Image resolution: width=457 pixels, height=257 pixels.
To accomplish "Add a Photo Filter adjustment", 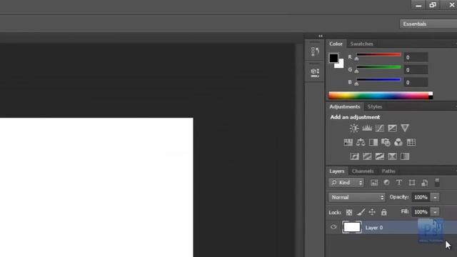I will (386, 142).
